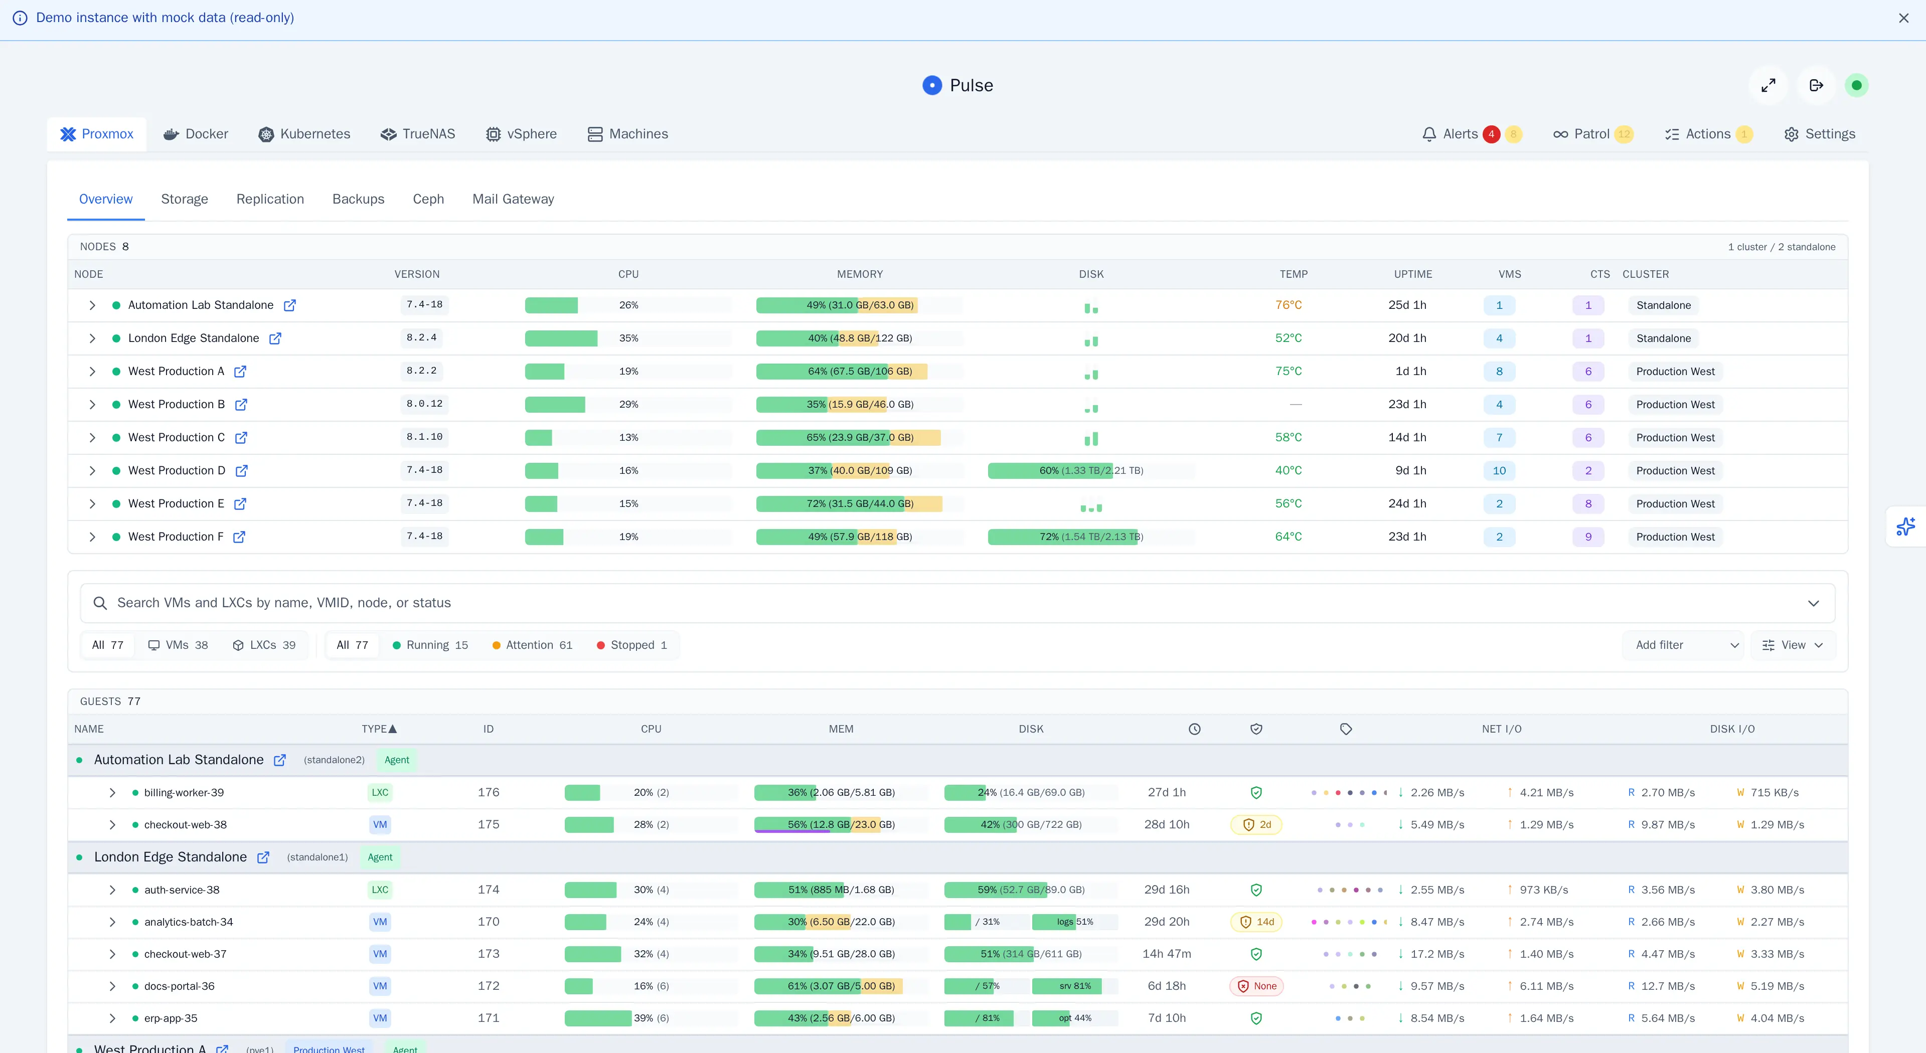Click the fullscreen expand icon near Pulse
1926x1053 pixels.
1768,85
